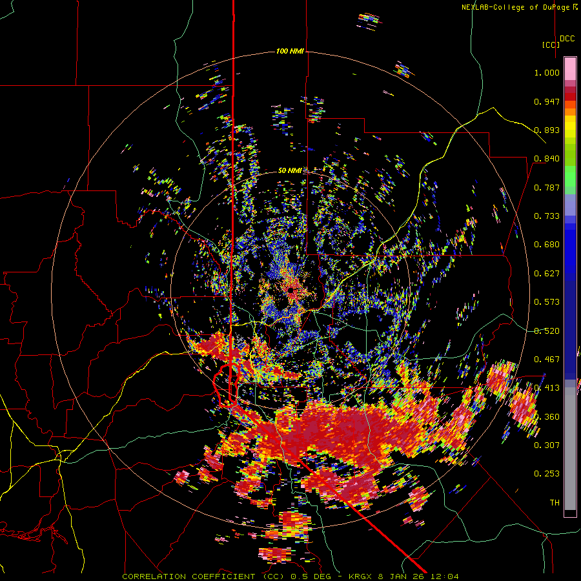The image size is (581, 581).
Task: Pick the bright green segment of the color bar
Action: click(570, 176)
